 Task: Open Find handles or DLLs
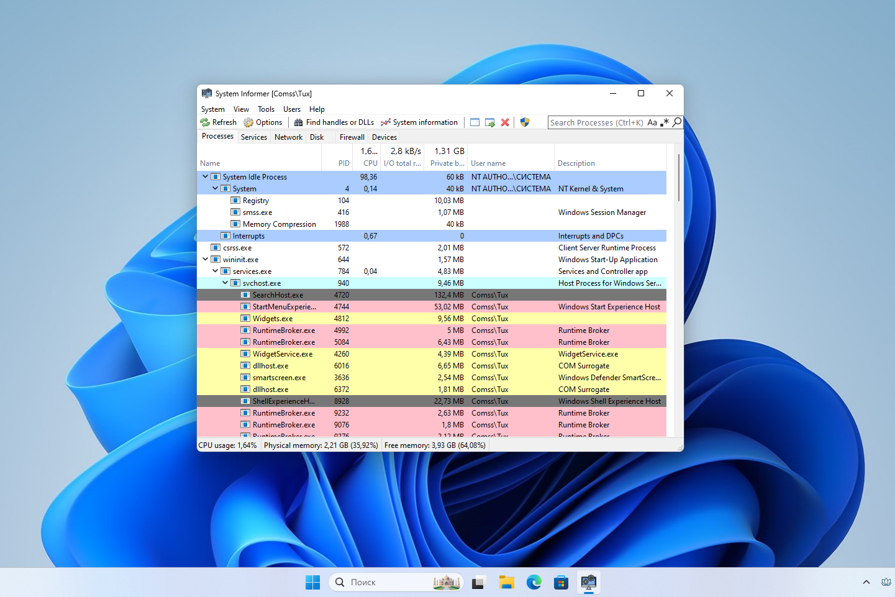(x=334, y=122)
